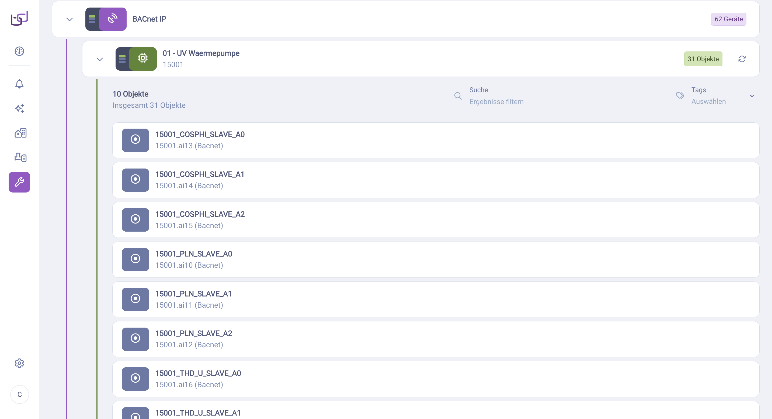Click the sparkles AI icon in sidebar

19,108
